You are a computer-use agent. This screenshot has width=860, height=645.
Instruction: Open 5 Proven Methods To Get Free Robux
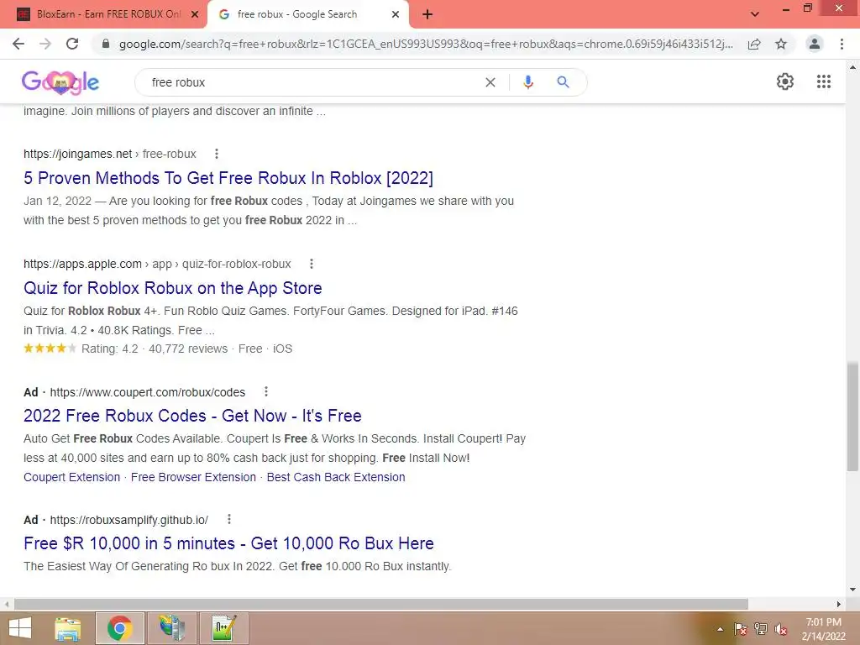pos(228,178)
